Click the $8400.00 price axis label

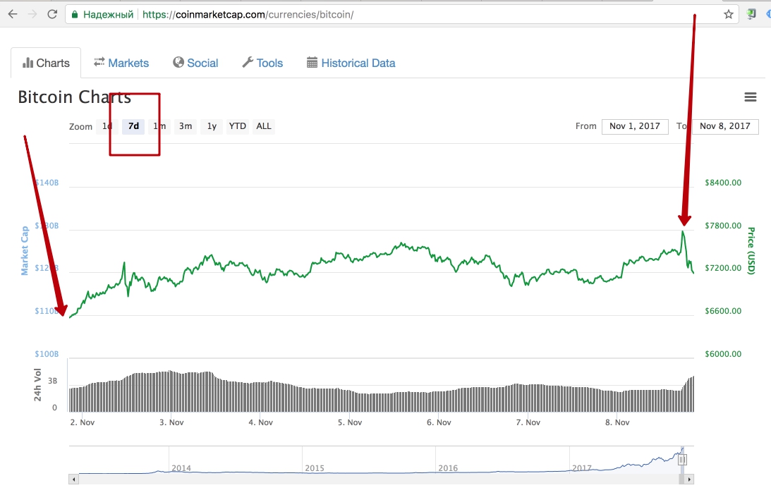[723, 183]
